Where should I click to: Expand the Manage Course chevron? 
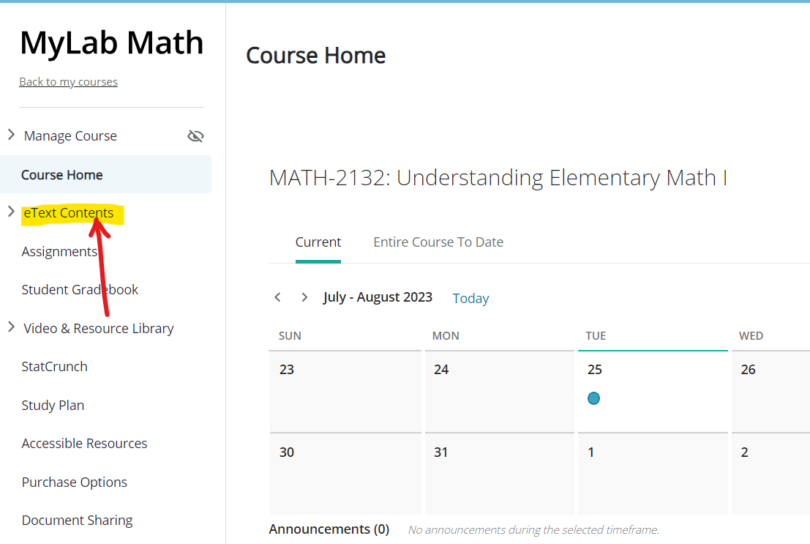(12, 135)
